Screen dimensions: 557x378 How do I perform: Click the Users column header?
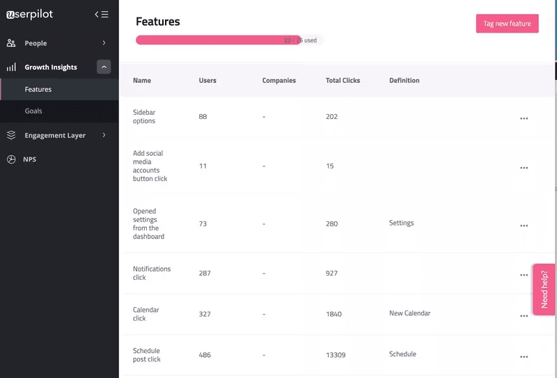207,81
